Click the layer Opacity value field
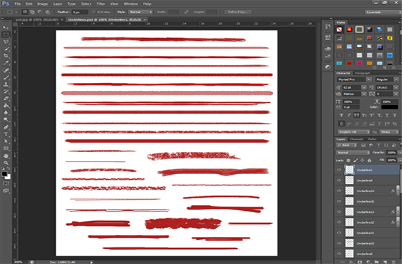 [392, 153]
